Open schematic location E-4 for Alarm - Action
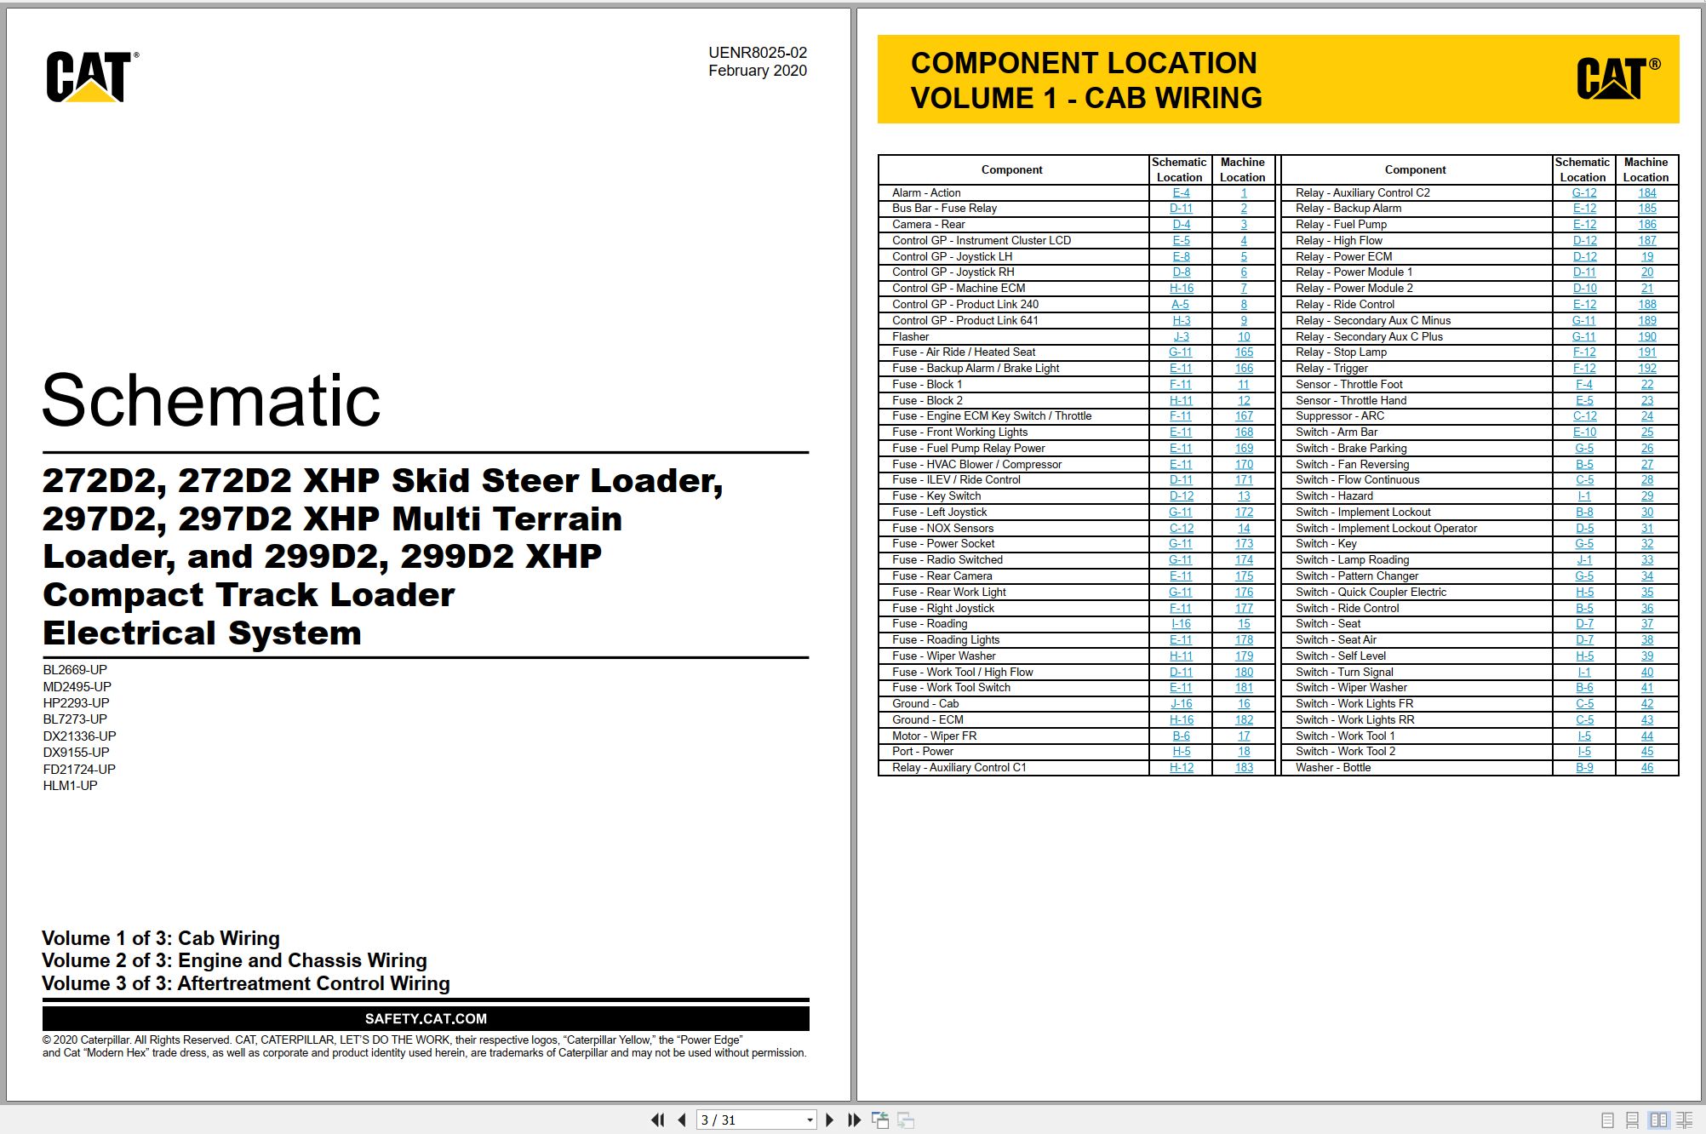The image size is (1706, 1134). coord(1181,193)
